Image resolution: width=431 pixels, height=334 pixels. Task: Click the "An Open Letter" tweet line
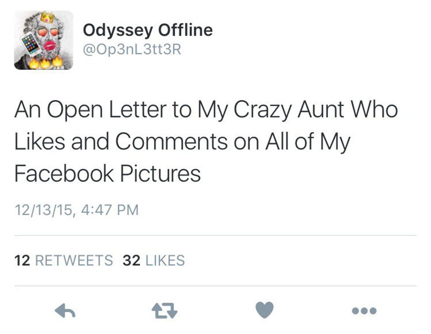coord(206,110)
